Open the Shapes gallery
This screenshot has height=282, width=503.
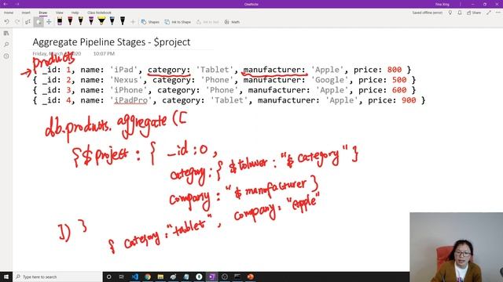click(x=150, y=22)
